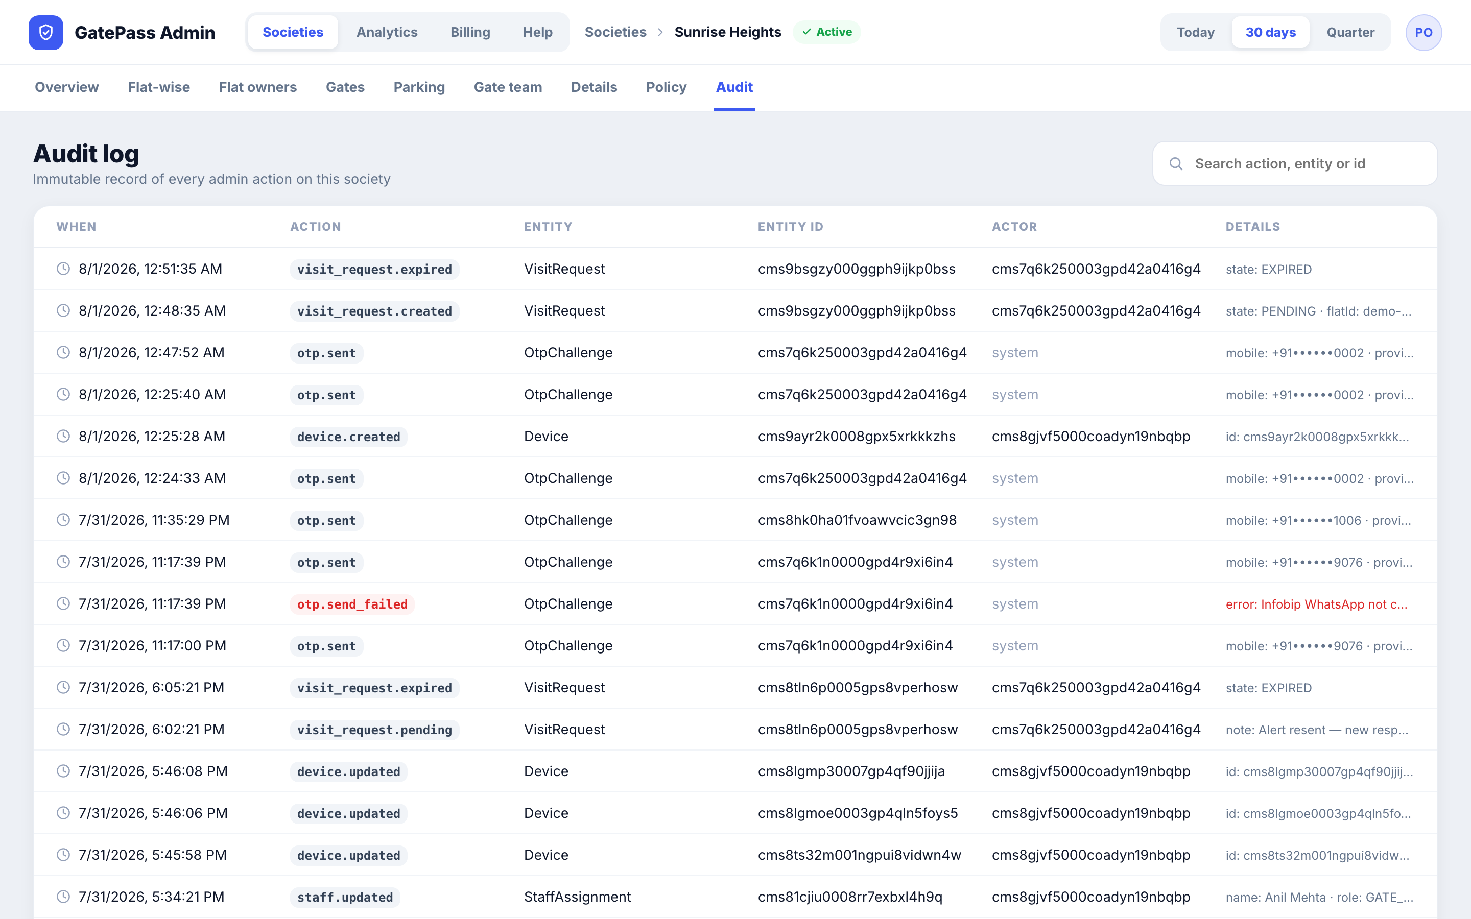Open the Details tab

[x=594, y=87]
